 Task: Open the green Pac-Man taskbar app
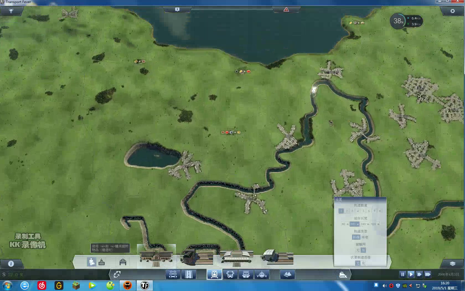coord(110,285)
